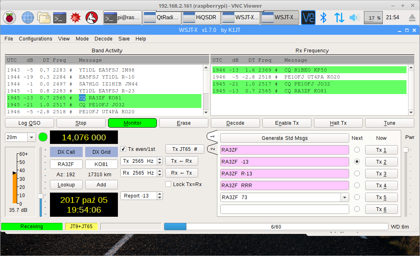Open the RA3ZF 73 message dropdown
Screen dimensions: 420x256
click(x=344, y=198)
